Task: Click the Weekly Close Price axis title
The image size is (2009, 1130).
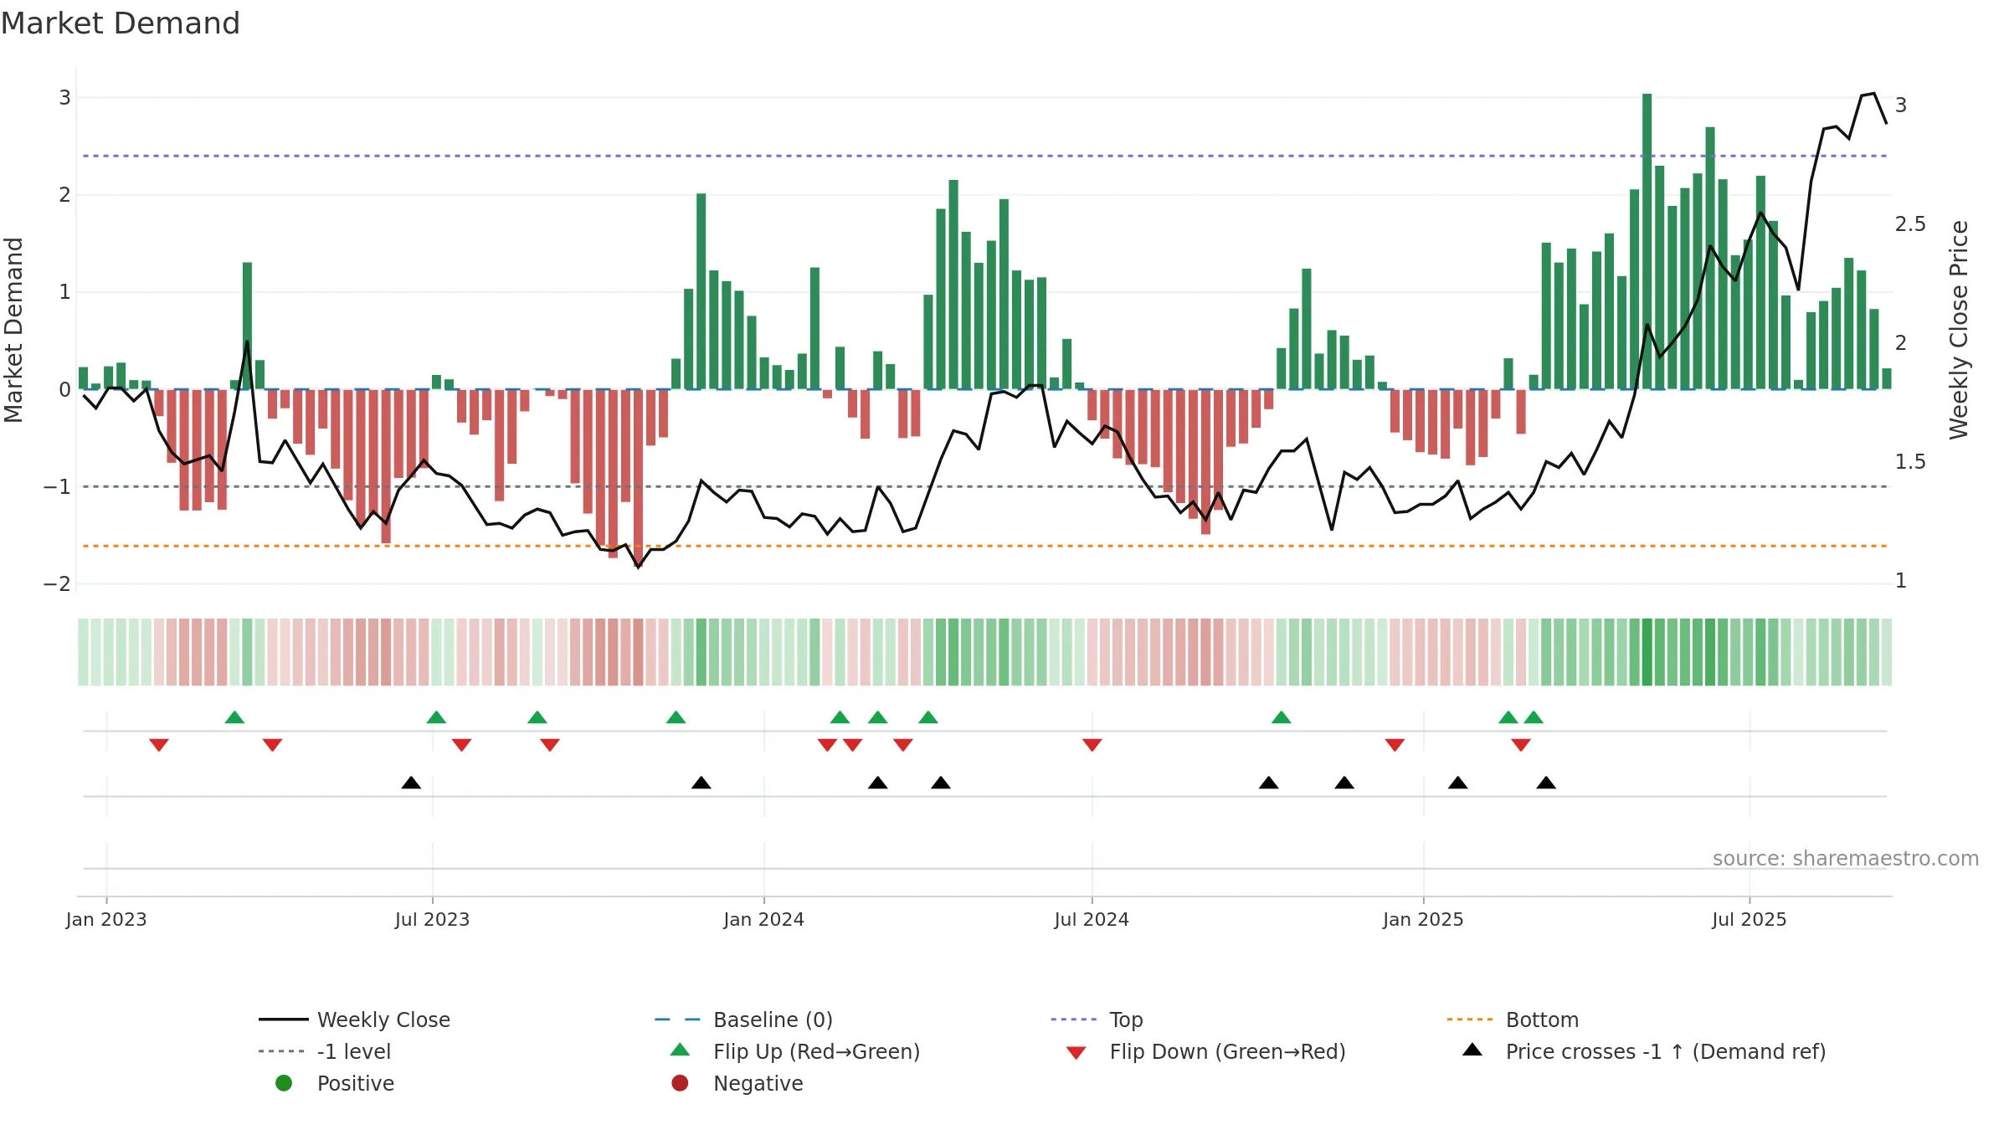Action: pyautogui.click(x=1959, y=330)
